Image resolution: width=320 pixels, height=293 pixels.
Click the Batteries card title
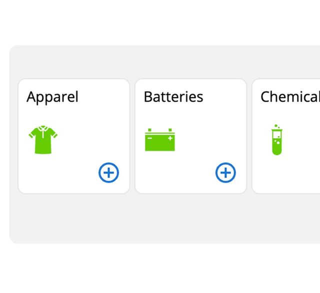[x=173, y=97]
